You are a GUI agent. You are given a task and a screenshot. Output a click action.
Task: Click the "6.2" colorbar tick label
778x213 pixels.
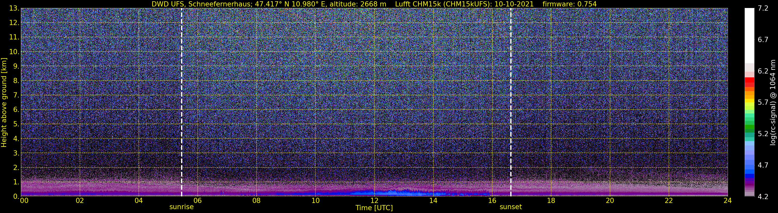point(763,71)
